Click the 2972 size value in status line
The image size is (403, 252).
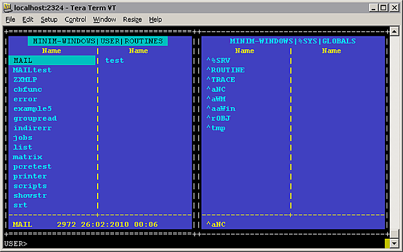[66, 224]
